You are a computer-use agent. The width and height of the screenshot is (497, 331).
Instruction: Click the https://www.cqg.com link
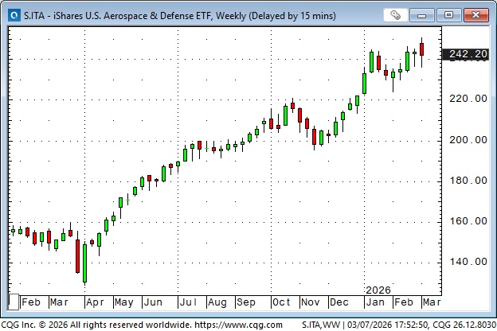click(x=238, y=325)
